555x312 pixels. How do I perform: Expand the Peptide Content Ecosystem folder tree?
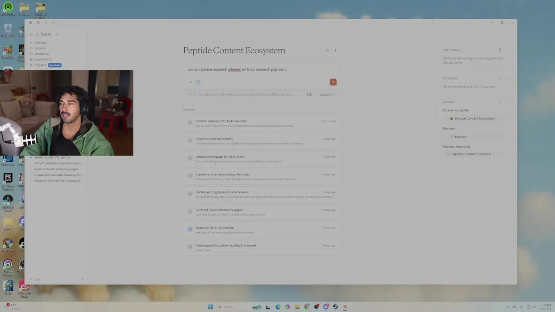point(447,118)
